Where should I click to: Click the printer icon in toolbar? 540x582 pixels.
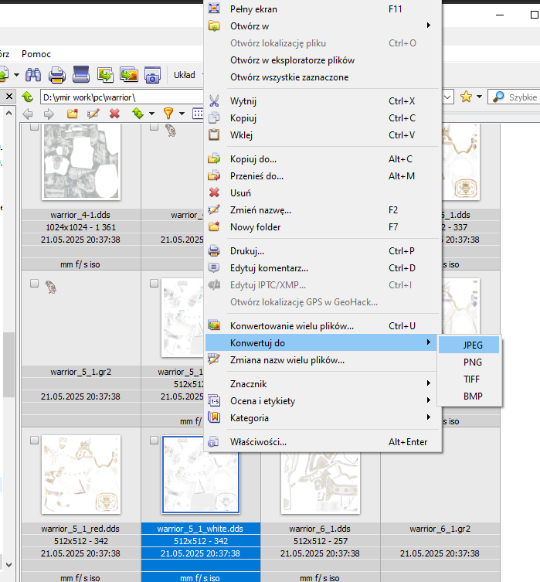point(57,75)
